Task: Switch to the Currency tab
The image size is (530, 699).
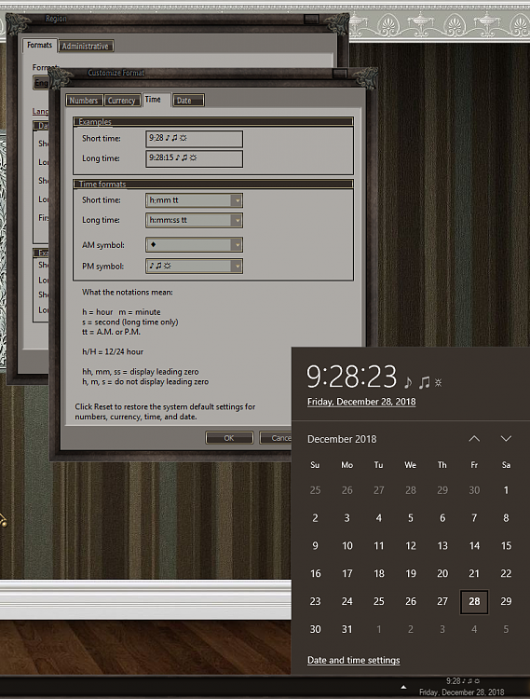Action: (x=122, y=101)
